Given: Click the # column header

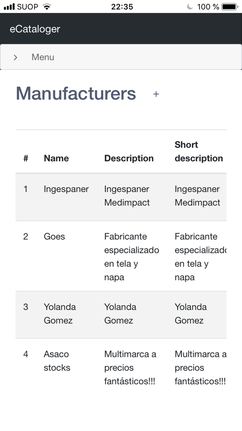Looking at the screenshot, I should tap(26, 158).
